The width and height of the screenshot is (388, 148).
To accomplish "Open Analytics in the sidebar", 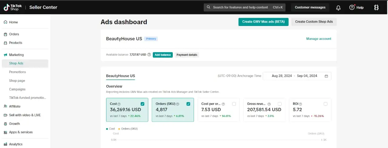I will (16, 144).
